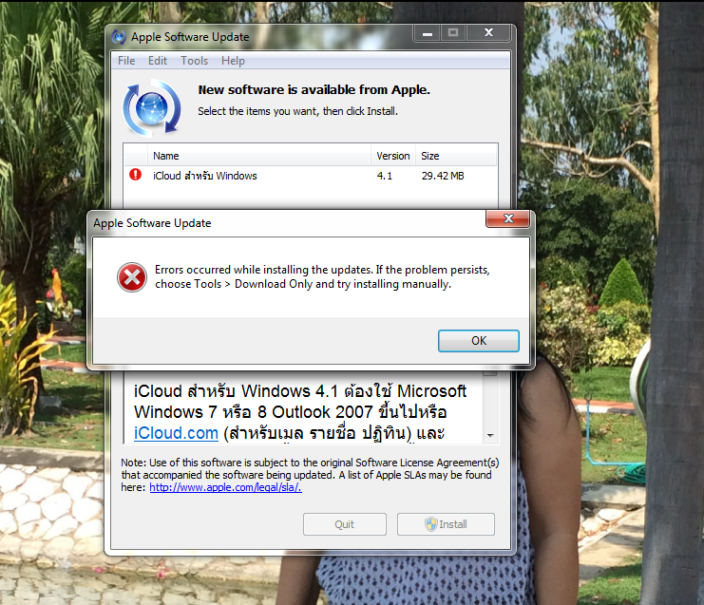
Task: Click the shield icon on Install button
Action: 431,523
